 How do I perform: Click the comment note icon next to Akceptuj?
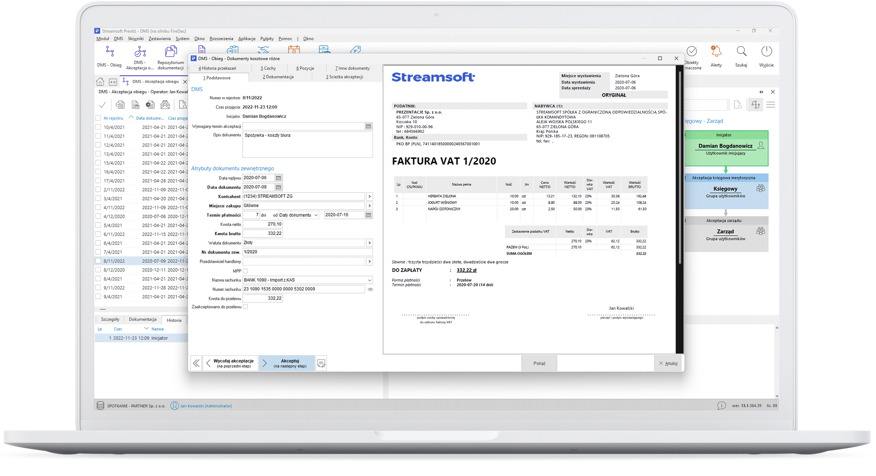pos(321,364)
